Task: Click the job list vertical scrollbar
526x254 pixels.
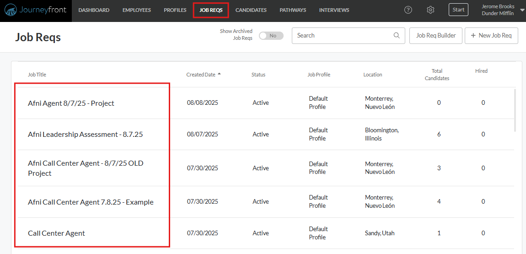Action: tap(515, 110)
